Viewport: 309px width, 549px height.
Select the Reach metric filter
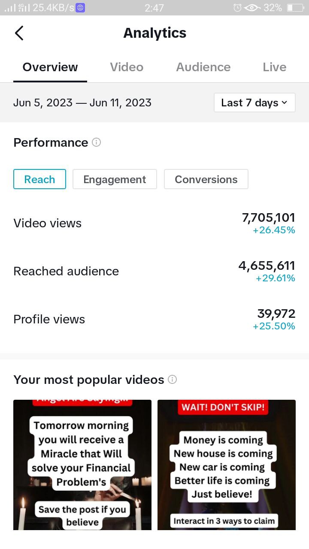[x=39, y=179]
